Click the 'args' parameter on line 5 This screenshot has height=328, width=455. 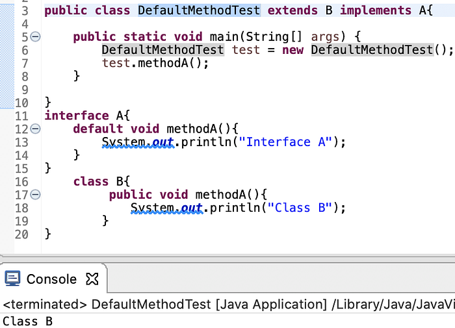[x=325, y=37]
